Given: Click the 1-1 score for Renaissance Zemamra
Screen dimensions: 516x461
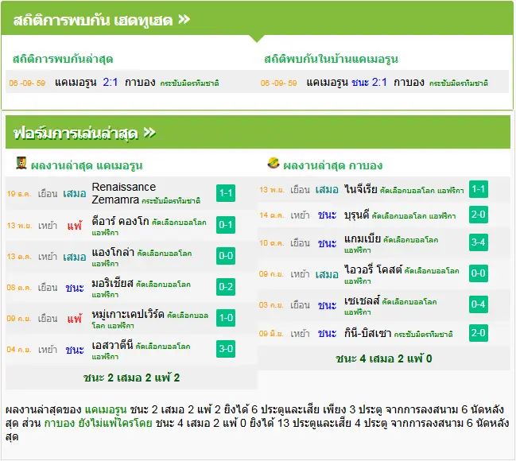Looking at the screenshot, I should 226,193.
